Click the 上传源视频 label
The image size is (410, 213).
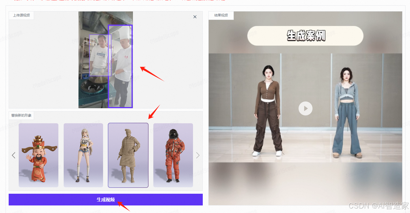point(21,15)
